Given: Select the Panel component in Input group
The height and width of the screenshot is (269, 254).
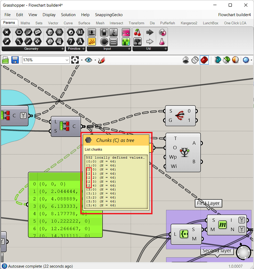Looking at the screenshot, I should (92, 41).
